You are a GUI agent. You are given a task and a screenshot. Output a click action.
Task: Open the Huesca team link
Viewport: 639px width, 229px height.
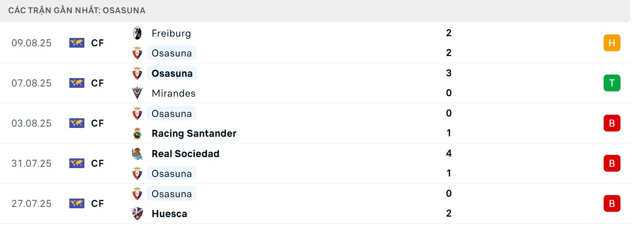click(x=169, y=214)
